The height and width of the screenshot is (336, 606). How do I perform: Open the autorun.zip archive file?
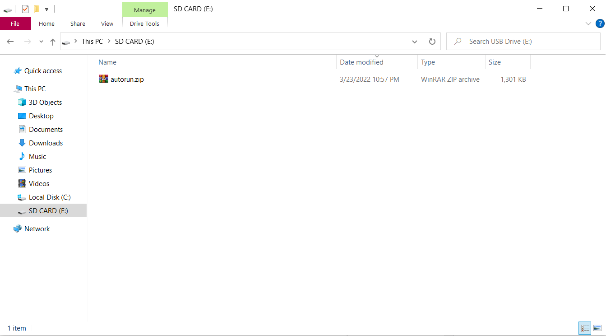click(127, 79)
